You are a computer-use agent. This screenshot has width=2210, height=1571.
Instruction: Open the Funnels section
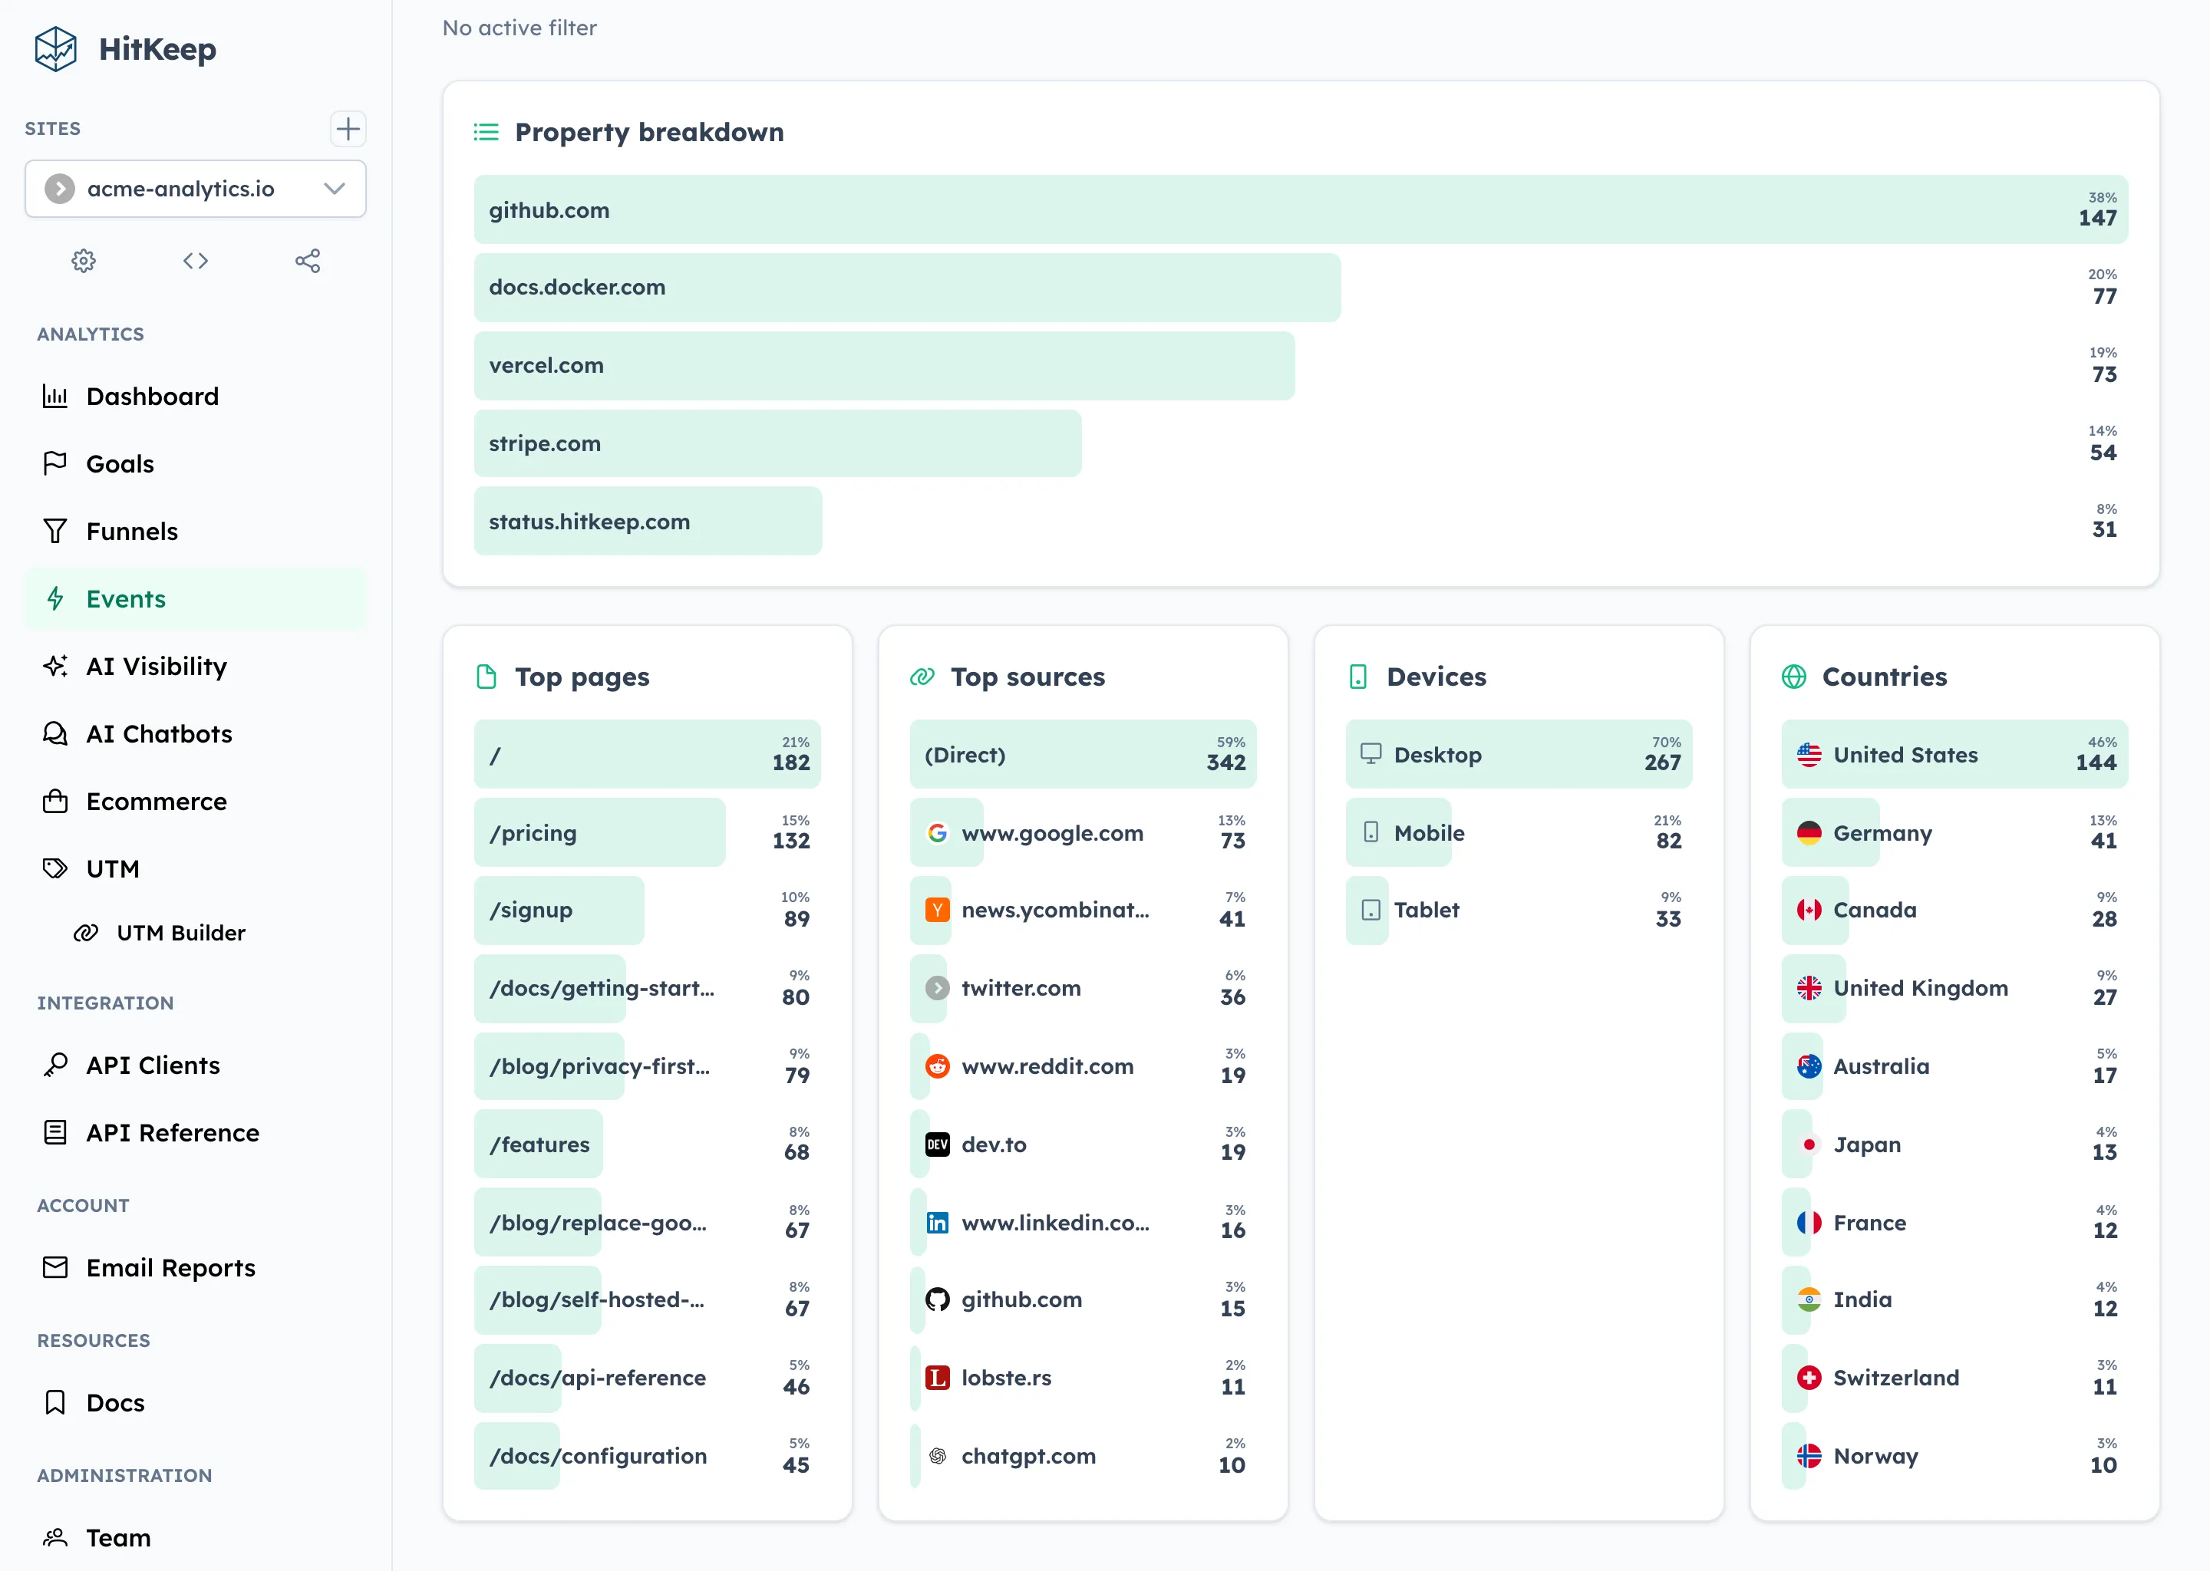pos(131,531)
